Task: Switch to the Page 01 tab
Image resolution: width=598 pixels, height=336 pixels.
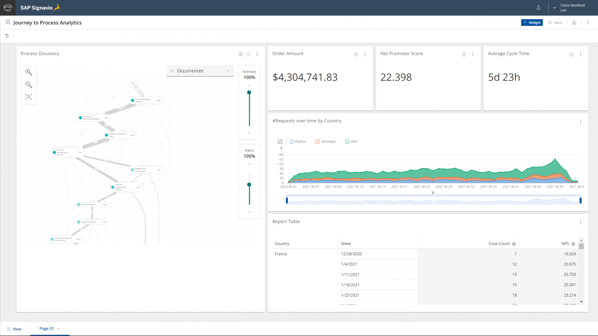Action: 46,329
